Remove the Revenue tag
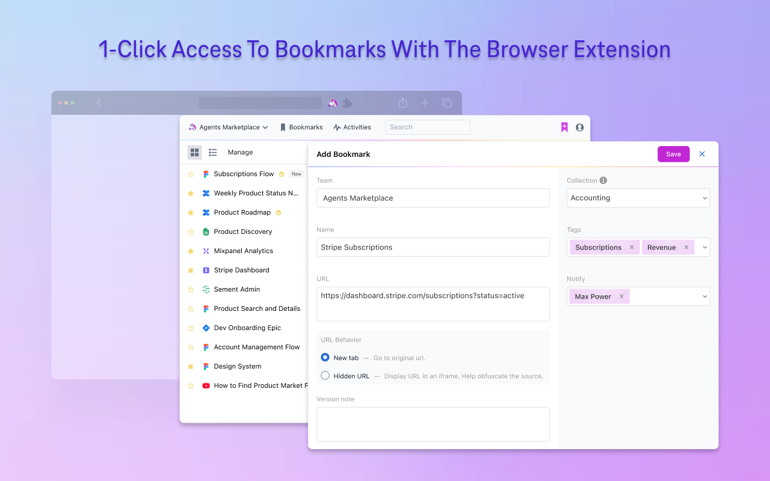The width and height of the screenshot is (770, 481). click(x=686, y=247)
